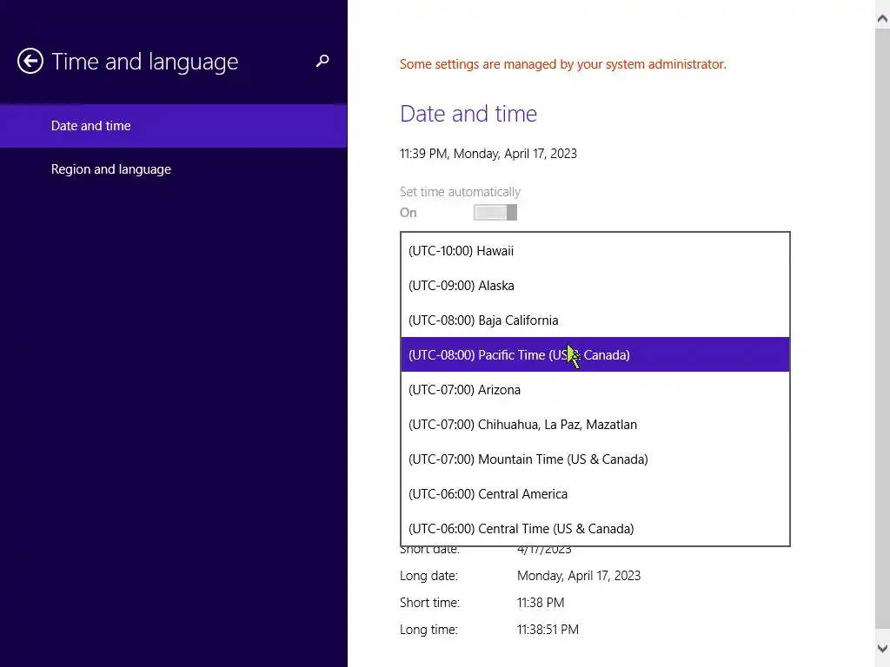Viewport: 890px width, 667px height.
Task: Select Pacific Time (US & Canada) option
Action: [594, 354]
